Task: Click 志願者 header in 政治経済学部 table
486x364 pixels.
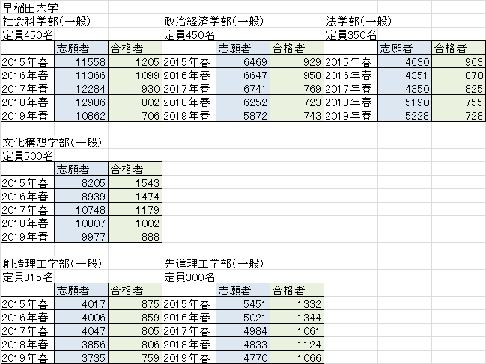Action: (243, 48)
